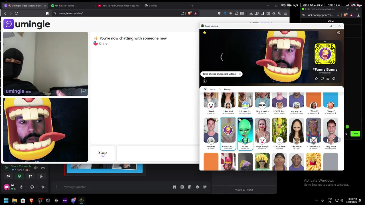Open Windows Start menu
Screen dimensions: 365x205
click(x=6, y=200)
